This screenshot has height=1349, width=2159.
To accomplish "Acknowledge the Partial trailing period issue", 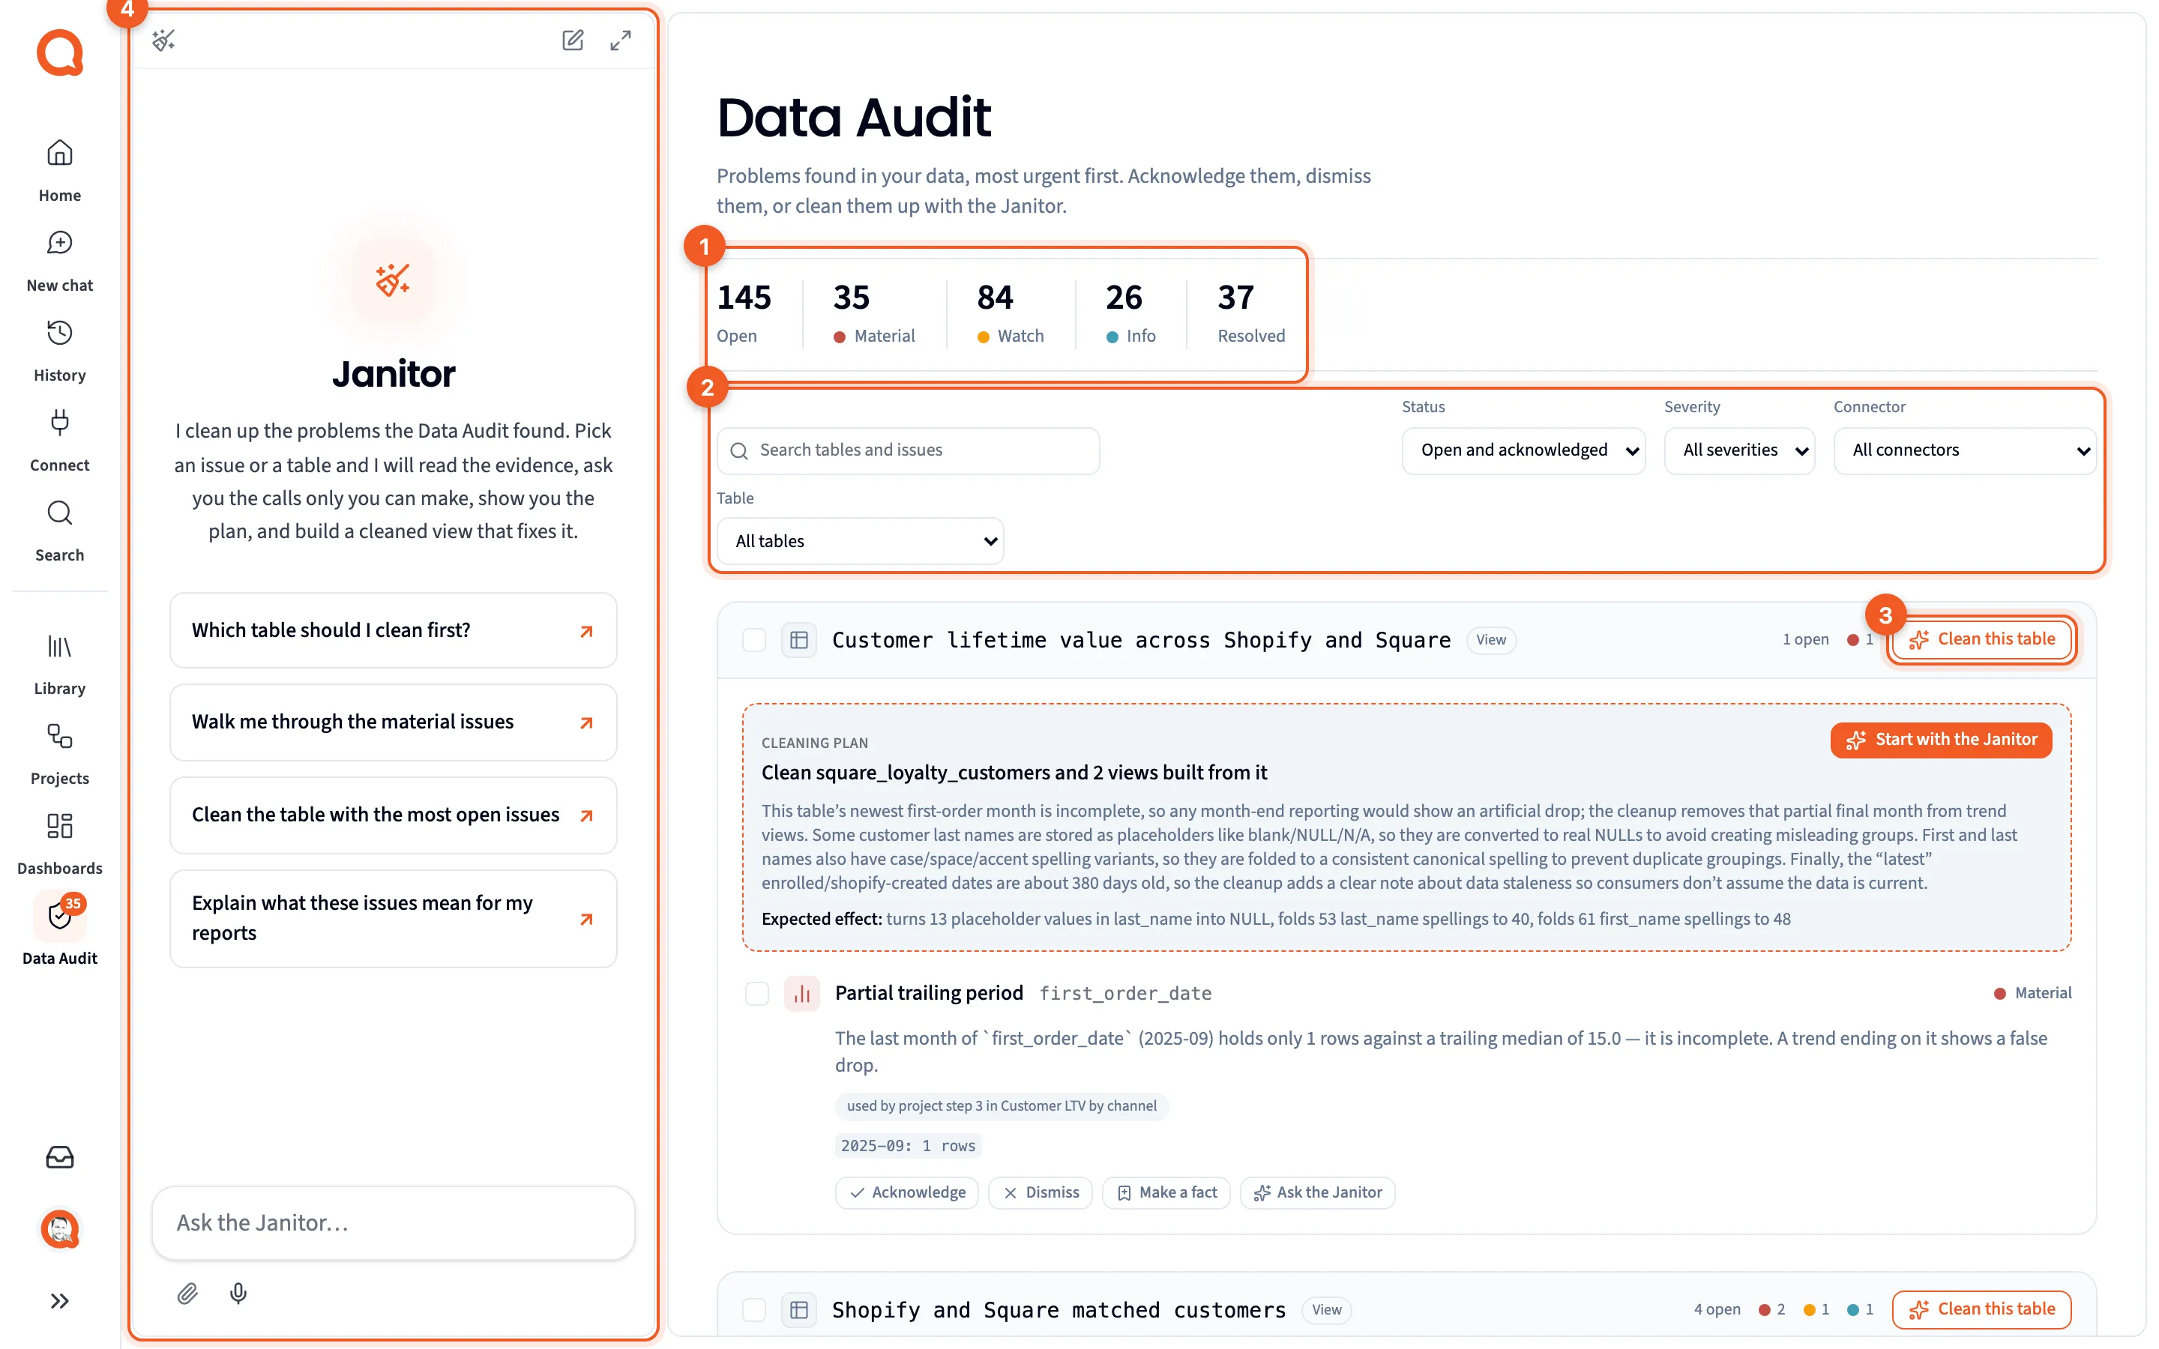I will point(906,1193).
